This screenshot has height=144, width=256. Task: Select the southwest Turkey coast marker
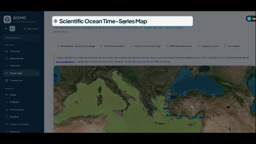(167, 116)
